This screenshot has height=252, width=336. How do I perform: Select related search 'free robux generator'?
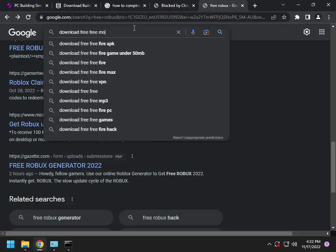pos(61,218)
